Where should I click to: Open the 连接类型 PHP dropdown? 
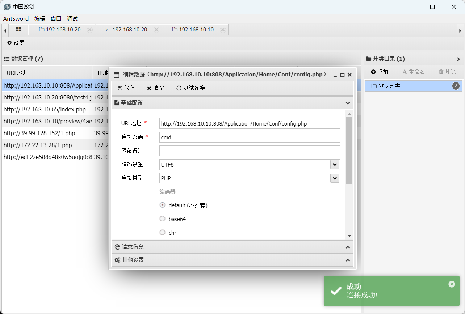click(335, 178)
